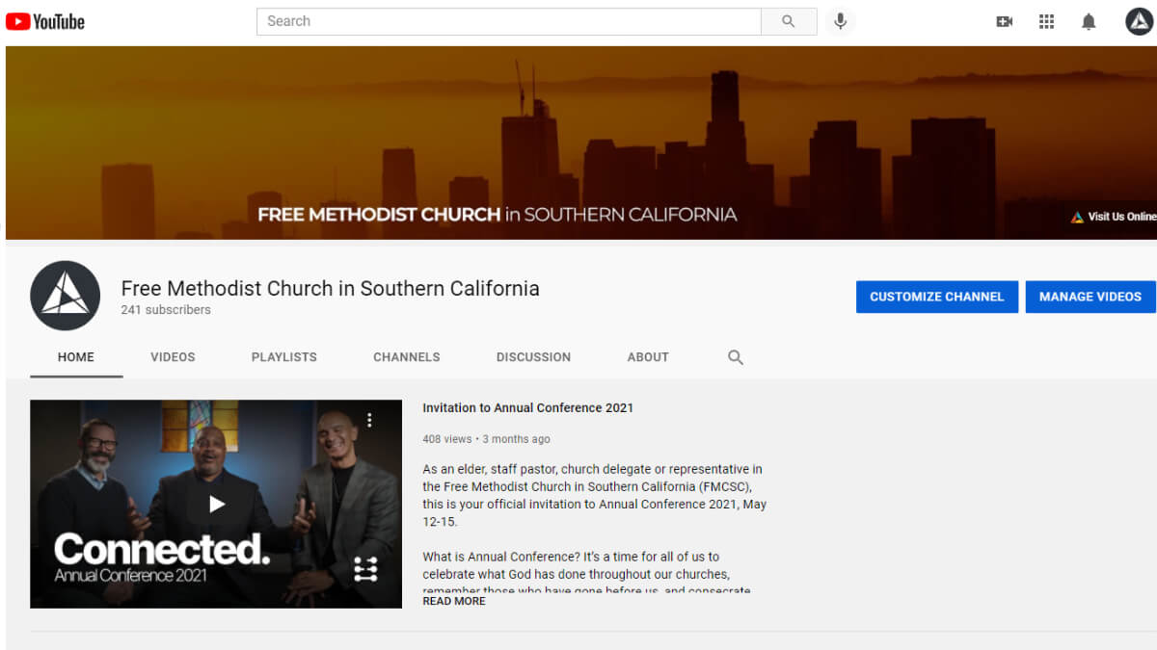The width and height of the screenshot is (1157, 650).
Task: View the ABOUT tab
Action: tap(648, 357)
